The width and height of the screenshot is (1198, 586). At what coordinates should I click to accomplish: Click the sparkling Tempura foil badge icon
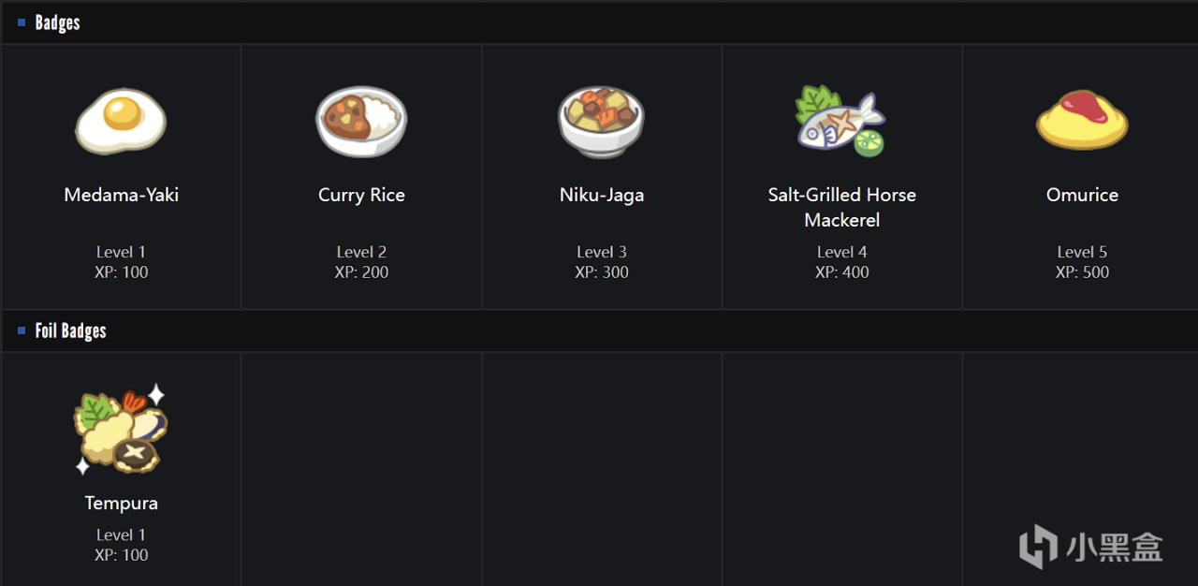click(121, 428)
